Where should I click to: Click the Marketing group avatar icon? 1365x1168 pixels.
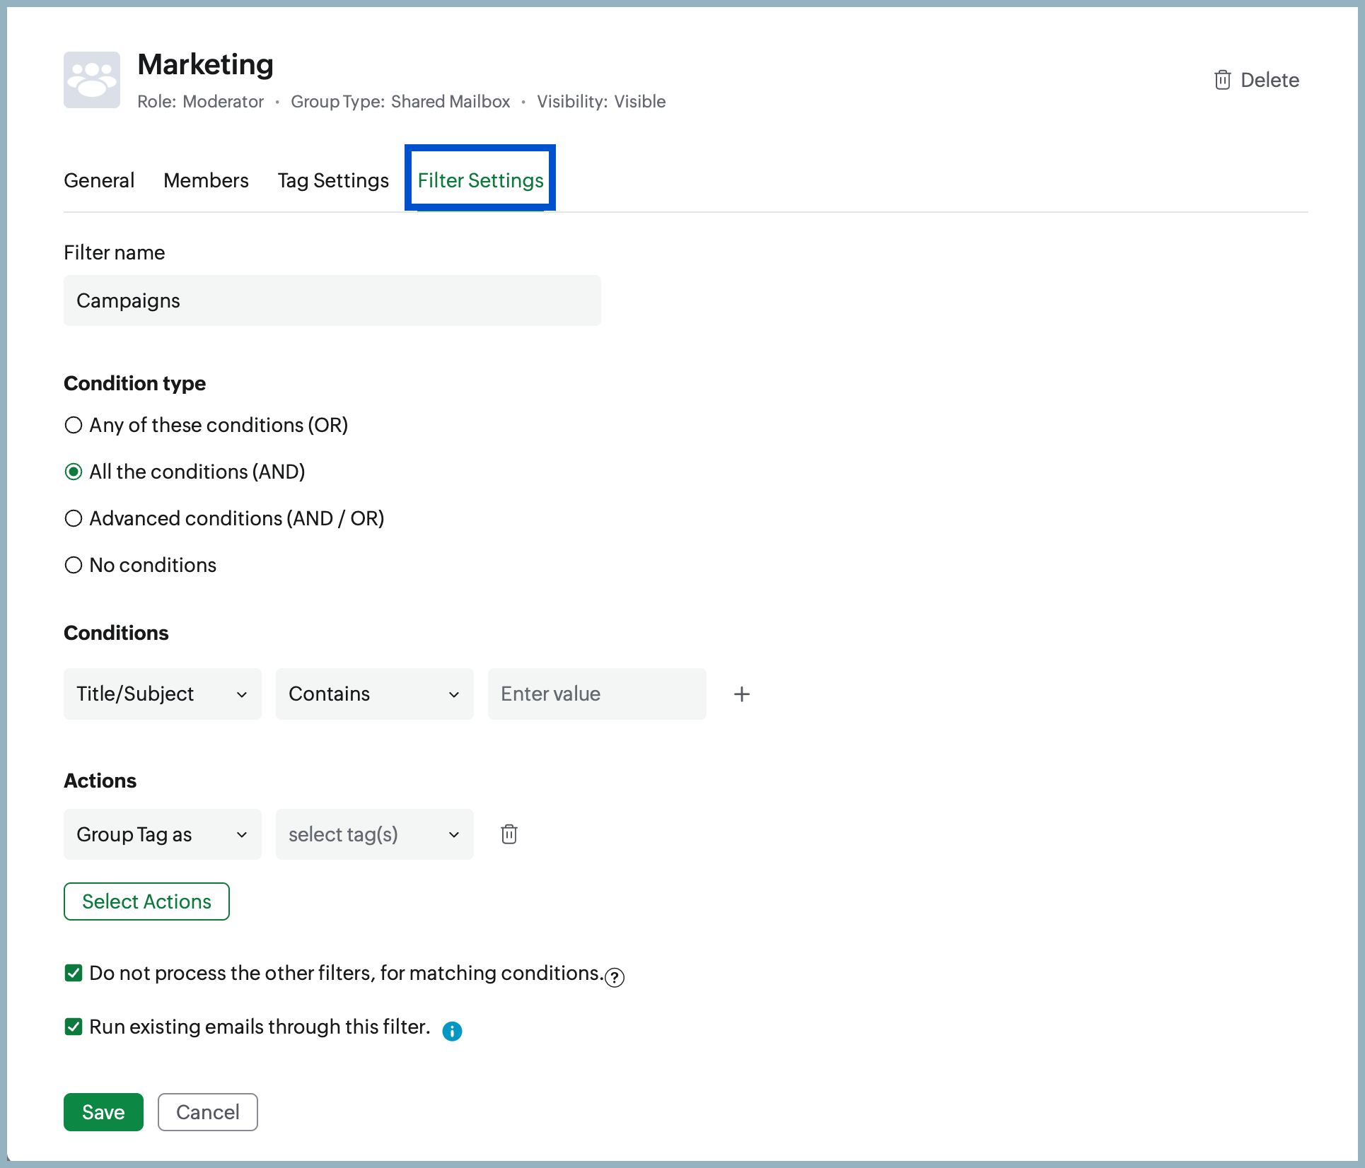92,80
